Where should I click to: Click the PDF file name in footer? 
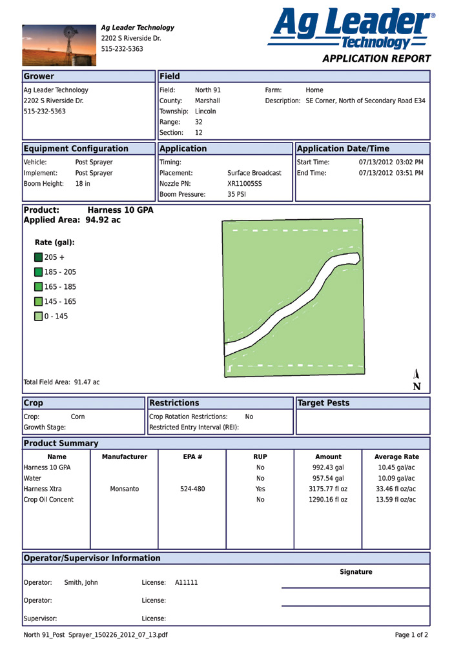[x=96, y=635]
